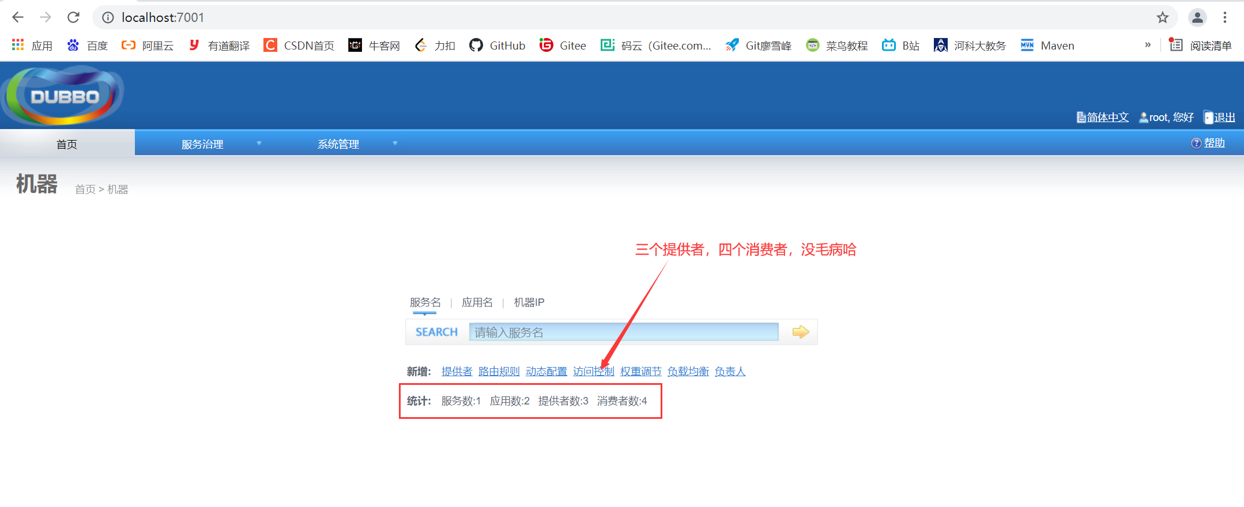Viewport: 1244px width, 507px height.
Task: Click the 首页 breadcrumb link
Action: pyautogui.click(x=85, y=190)
